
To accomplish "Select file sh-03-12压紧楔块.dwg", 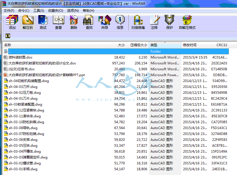I will click(x=26, y=110).
